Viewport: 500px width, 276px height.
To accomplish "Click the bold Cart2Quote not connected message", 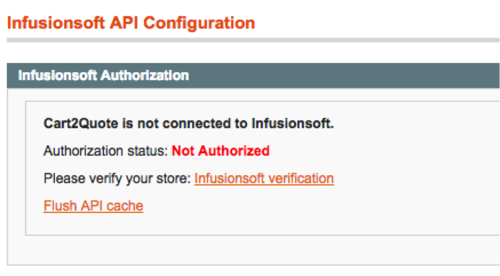I will (x=189, y=123).
